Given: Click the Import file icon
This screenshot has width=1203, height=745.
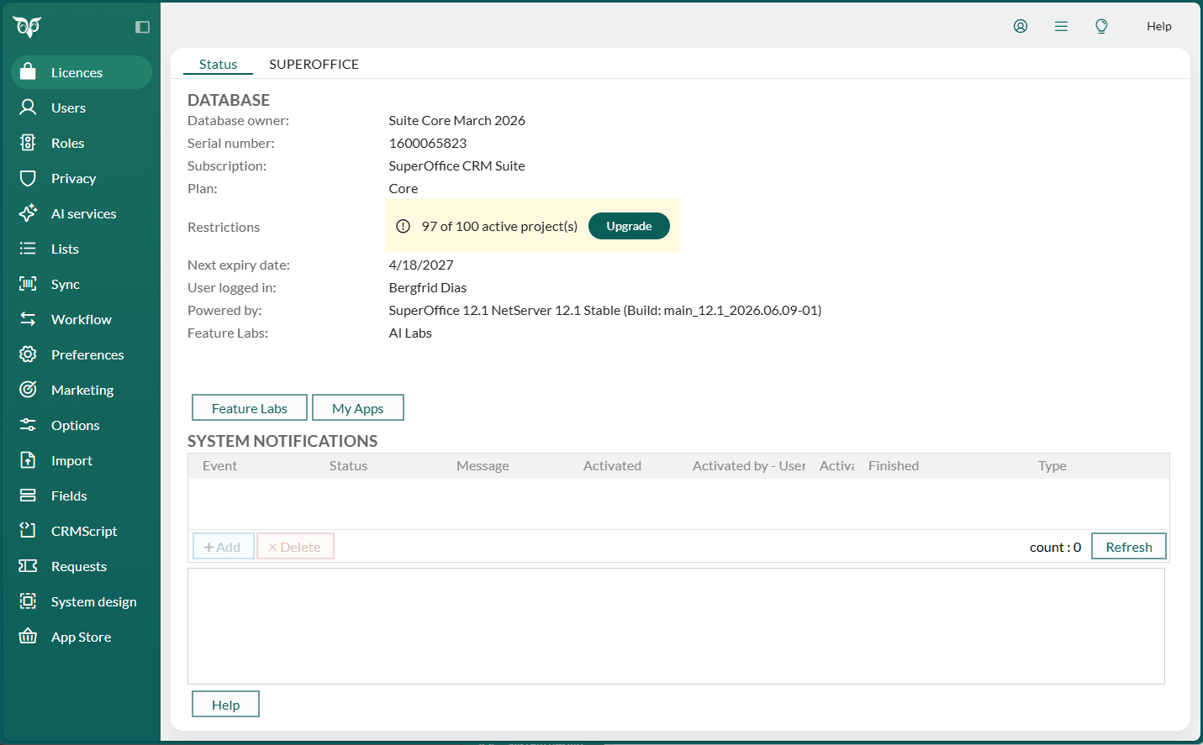Looking at the screenshot, I should [x=28, y=460].
